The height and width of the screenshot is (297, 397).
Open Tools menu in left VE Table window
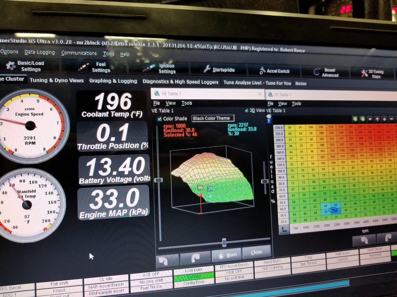coord(187,103)
